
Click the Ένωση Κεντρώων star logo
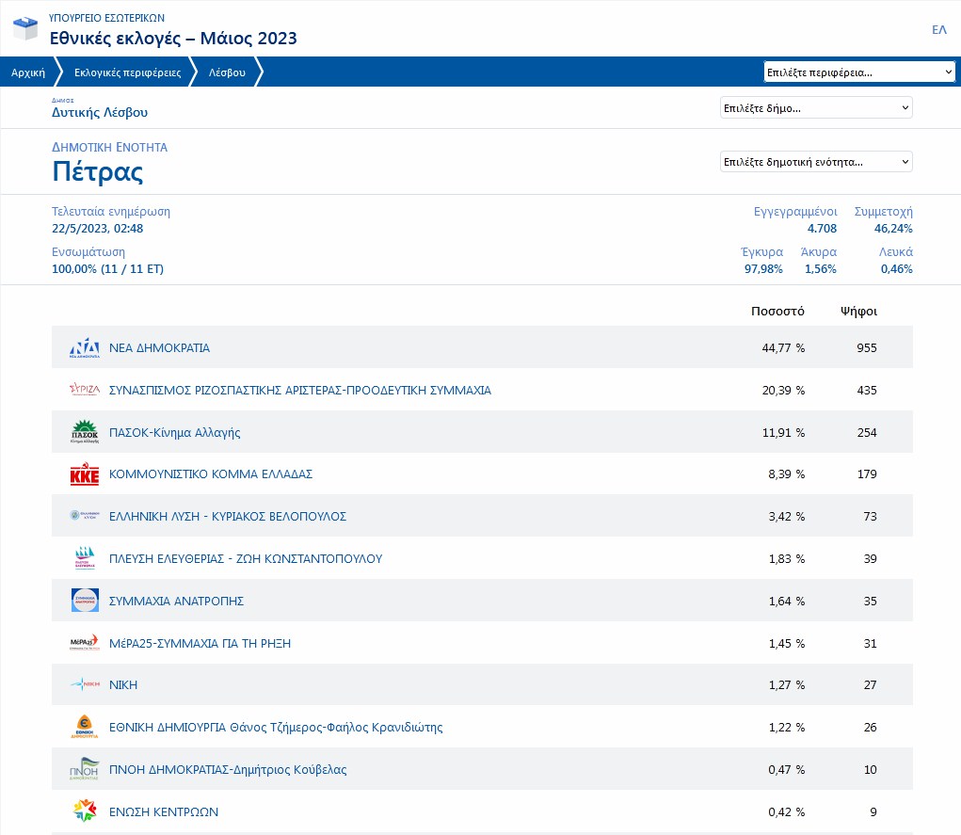pos(85,811)
